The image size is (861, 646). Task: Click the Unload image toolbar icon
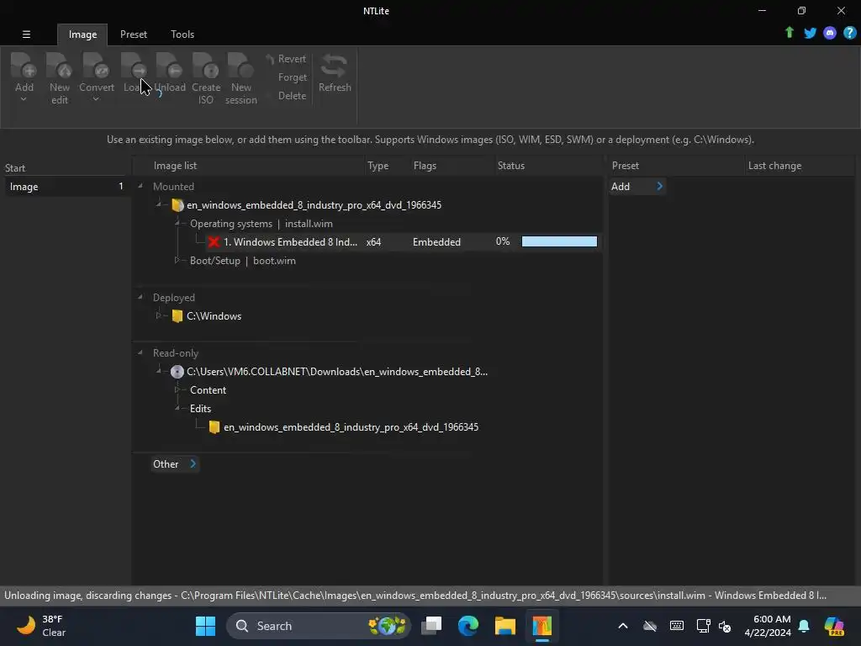[x=169, y=66]
